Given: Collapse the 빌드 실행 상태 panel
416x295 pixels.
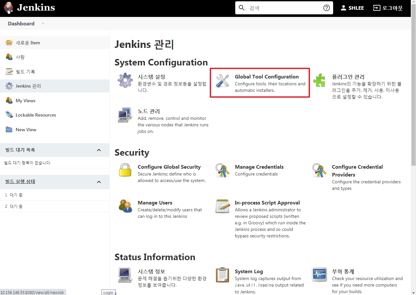Looking at the screenshot, I should click(99, 182).
